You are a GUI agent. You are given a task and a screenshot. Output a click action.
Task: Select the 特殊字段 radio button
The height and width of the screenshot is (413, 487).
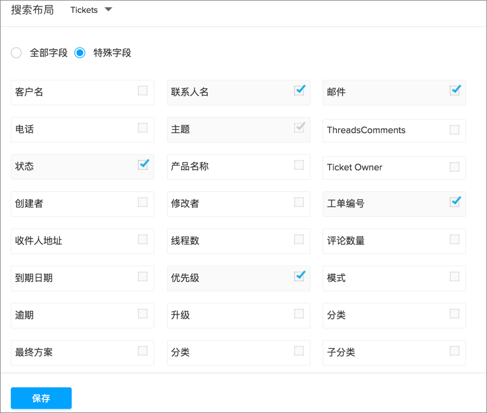click(80, 53)
